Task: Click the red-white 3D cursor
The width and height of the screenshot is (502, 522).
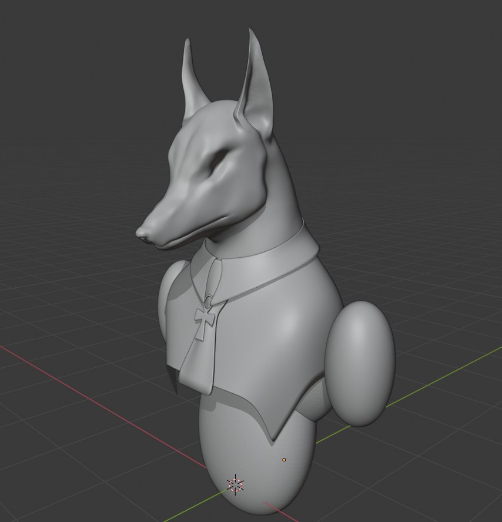Action: point(235,485)
